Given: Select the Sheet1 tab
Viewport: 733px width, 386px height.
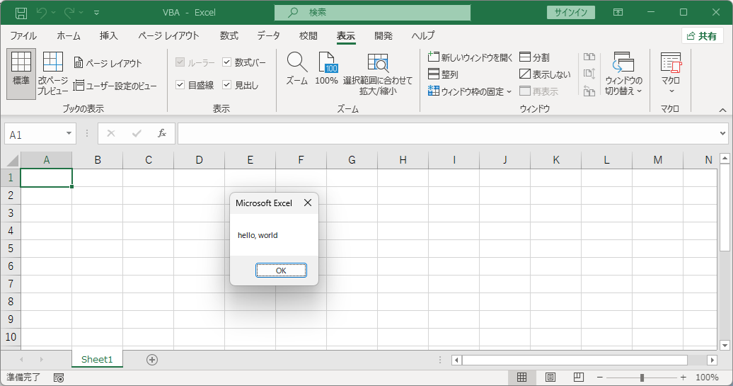Looking at the screenshot, I should coord(97,359).
